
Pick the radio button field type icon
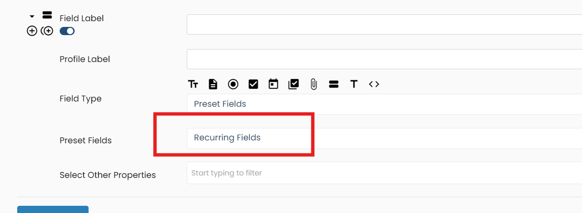tap(233, 84)
